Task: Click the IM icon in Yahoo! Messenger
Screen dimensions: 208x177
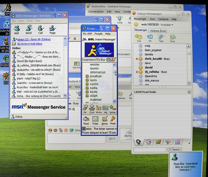Action: click(x=150, y=38)
